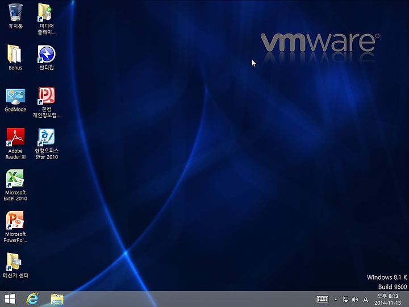Click the '휴지통' label text
The width and height of the screenshot is (409, 307).
(x=15, y=26)
